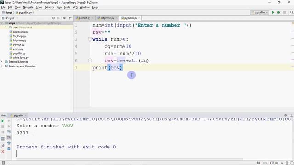294x165 pixels.
Task: Open the File menu
Action: tap(3, 7)
